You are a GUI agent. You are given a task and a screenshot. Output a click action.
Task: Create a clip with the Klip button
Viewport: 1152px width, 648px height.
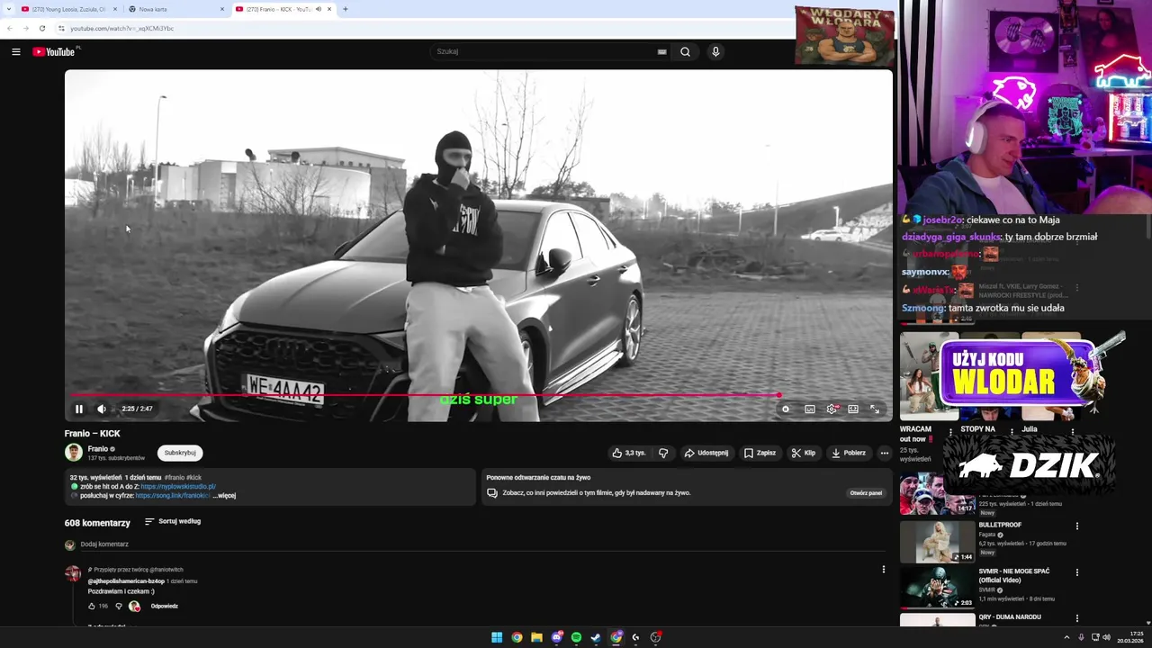(x=803, y=453)
